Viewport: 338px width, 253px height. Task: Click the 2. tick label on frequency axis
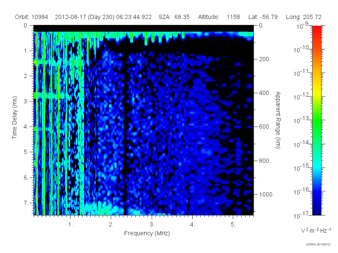111,225
